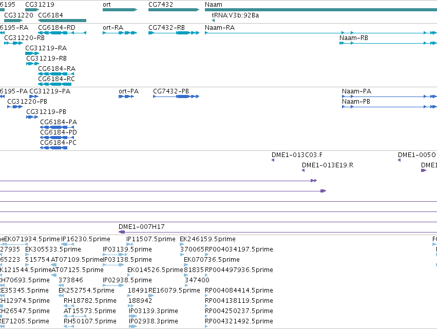The height and width of the screenshot is (329, 437).
Task: Select the EK070736.5prime EST label
Action: 212,260
